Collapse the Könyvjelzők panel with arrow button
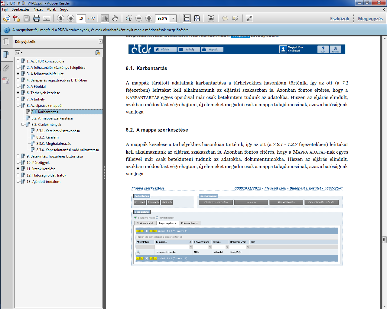Image resolution: width=387 pixels, height=309 pixels. click(101, 42)
